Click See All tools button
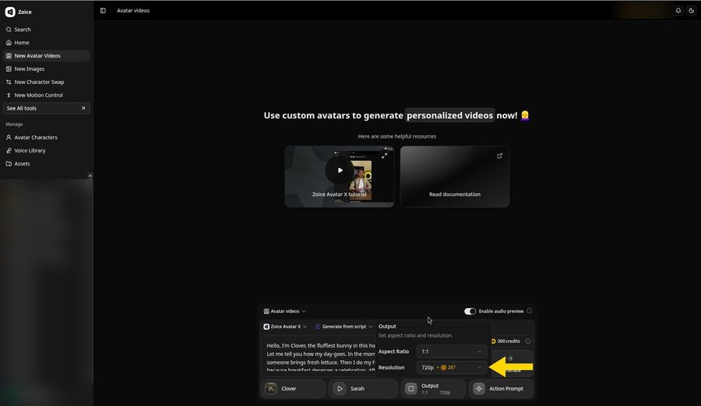Screen dimensions: 701x406 coord(47,109)
